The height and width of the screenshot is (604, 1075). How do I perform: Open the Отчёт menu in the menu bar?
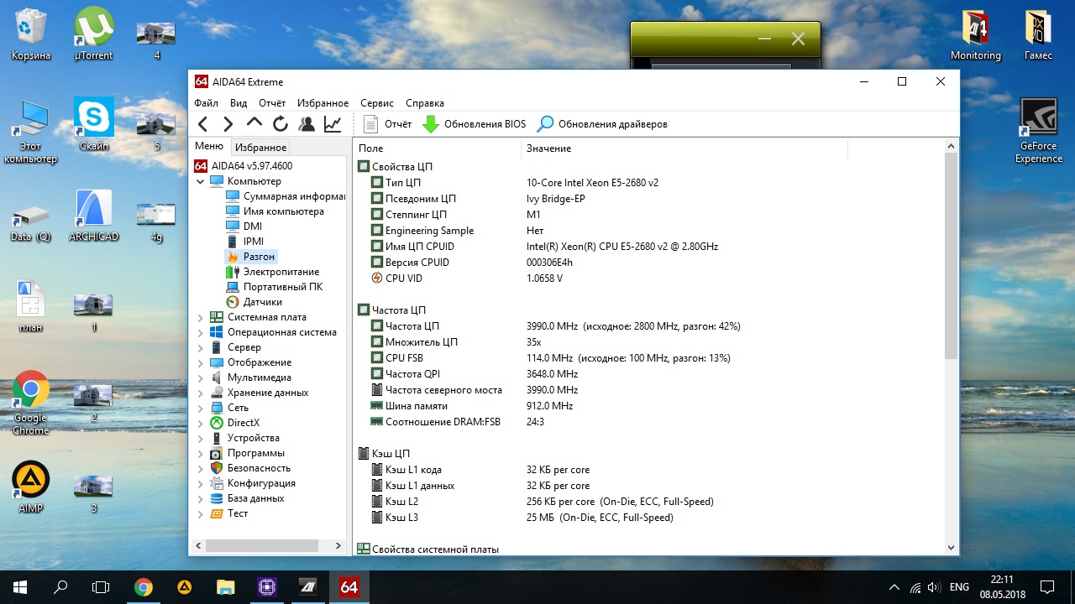coord(272,103)
